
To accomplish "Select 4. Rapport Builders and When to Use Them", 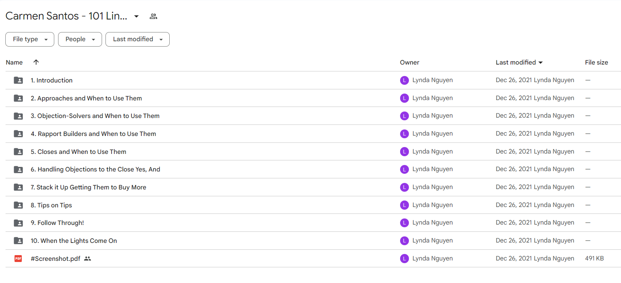I will pos(93,134).
